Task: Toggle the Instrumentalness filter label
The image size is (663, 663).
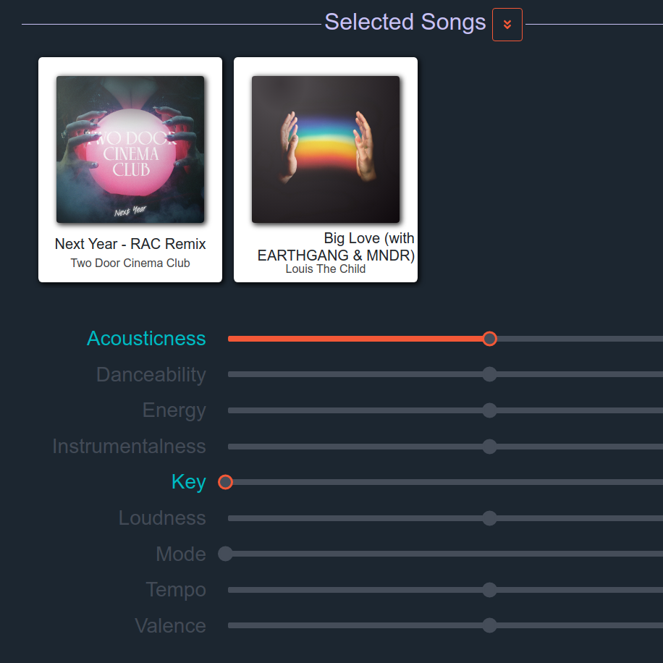Action: click(x=129, y=446)
